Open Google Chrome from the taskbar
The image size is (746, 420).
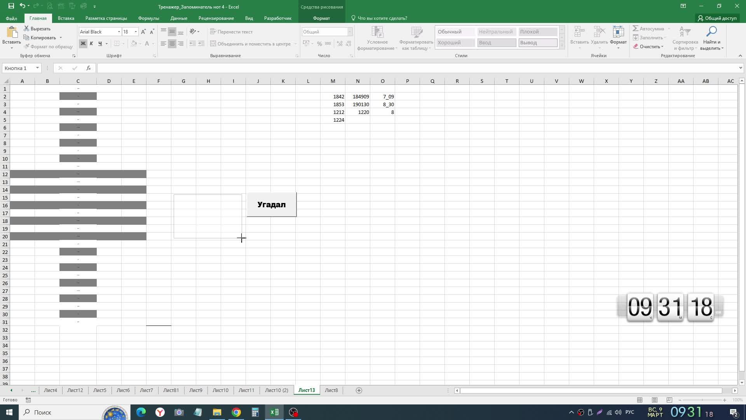[x=236, y=412]
